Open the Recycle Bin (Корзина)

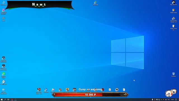click(x=173, y=74)
